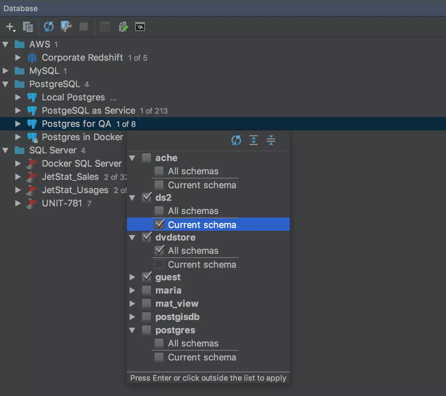Screen dimensions: 446x396
Task: Click the 1 of 213 schema count label
Action: 154,111
